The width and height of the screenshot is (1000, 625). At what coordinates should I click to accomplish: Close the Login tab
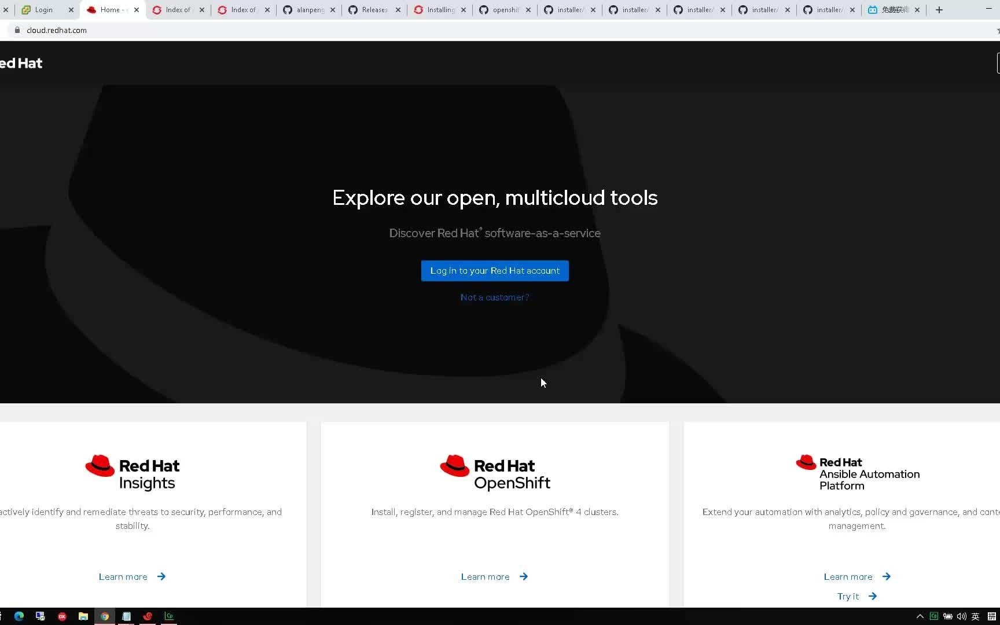71,10
